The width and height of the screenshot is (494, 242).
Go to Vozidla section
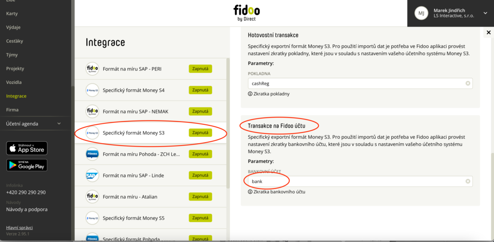coord(14,82)
